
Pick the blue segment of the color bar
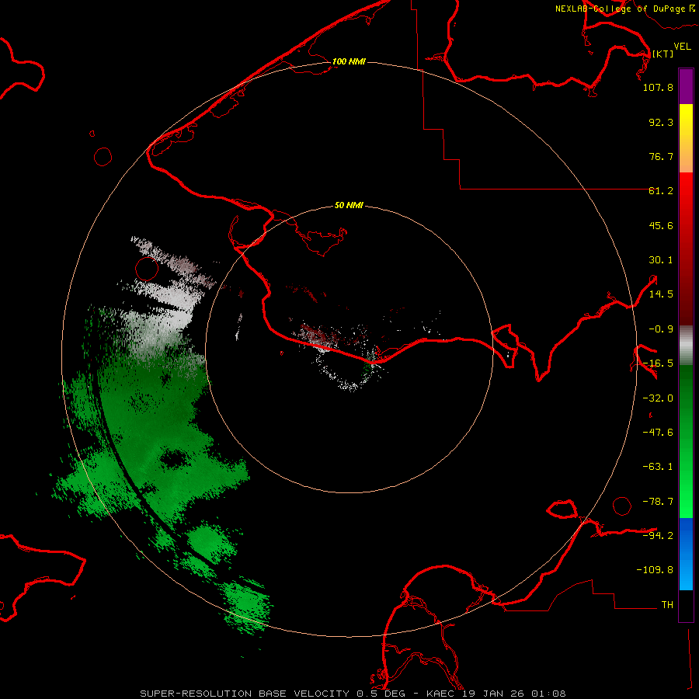tap(686, 554)
